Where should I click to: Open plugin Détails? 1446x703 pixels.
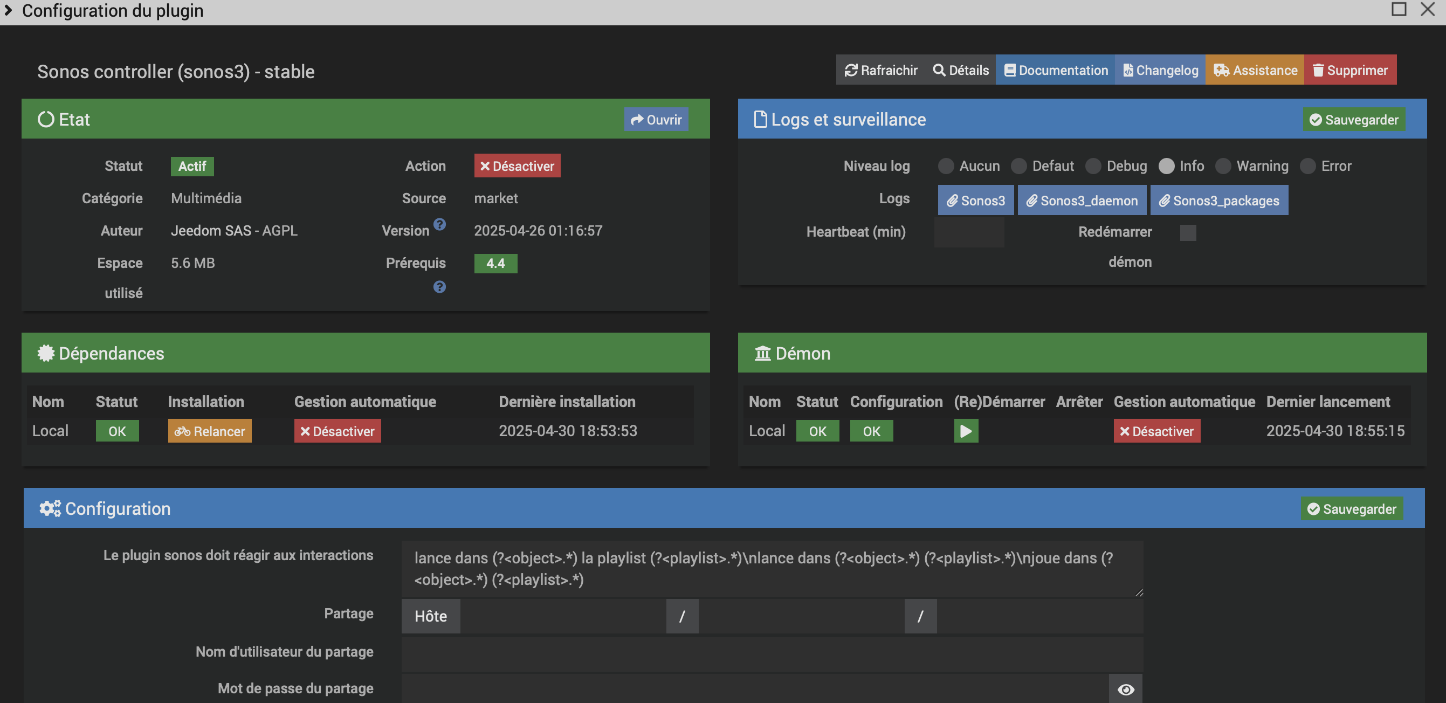960,70
